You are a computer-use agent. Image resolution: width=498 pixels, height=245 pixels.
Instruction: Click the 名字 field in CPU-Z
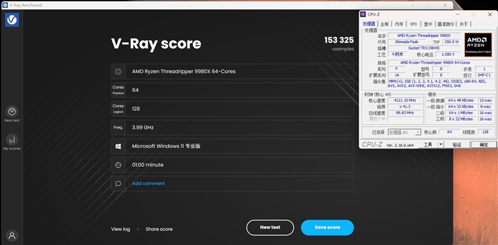(x=424, y=35)
